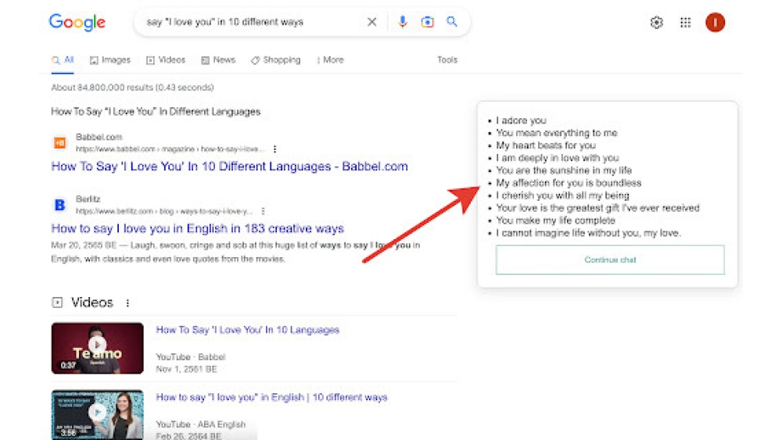Click the Continue chat button

[x=610, y=259]
